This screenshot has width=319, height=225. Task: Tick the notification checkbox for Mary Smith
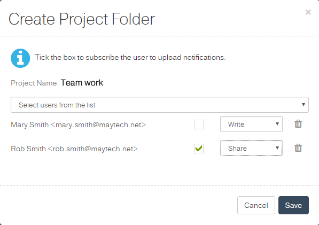click(199, 125)
